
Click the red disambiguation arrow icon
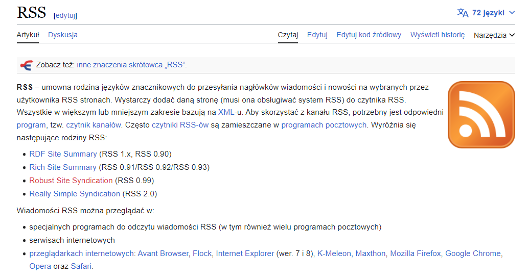click(x=26, y=65)
